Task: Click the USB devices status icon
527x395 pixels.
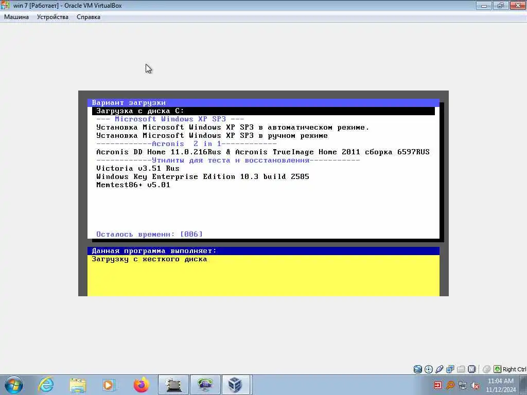Action: (440, 369)
